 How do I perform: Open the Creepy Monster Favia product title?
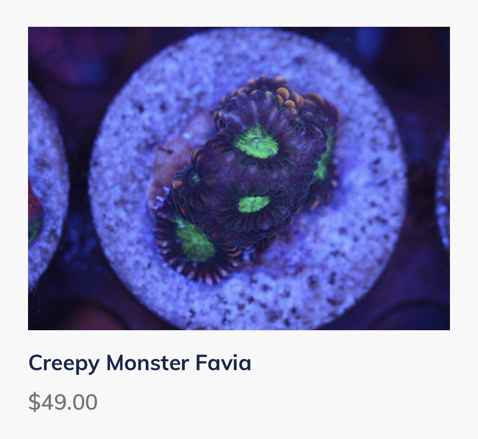[x=140, y=363]
